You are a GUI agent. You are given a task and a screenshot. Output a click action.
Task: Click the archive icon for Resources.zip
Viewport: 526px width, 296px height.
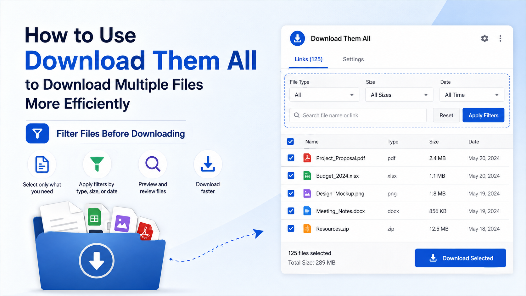(307, 228)
